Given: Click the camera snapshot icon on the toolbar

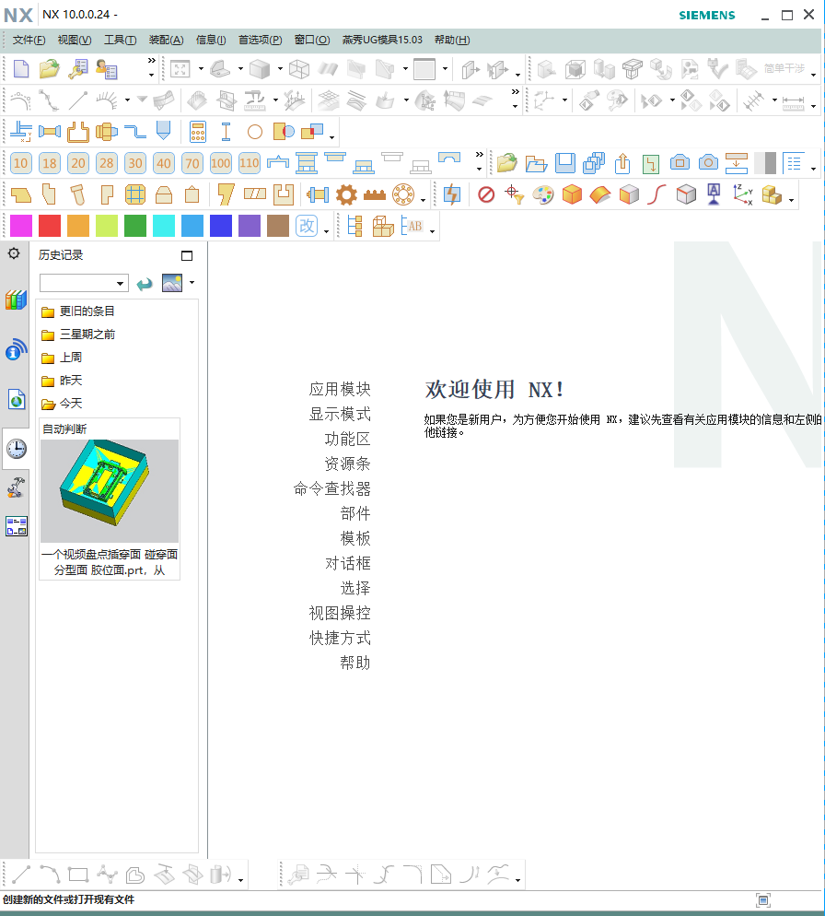Looking at the screenshot, I should (x=707, y=161).
